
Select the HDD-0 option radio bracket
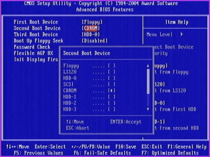(112, 78)
